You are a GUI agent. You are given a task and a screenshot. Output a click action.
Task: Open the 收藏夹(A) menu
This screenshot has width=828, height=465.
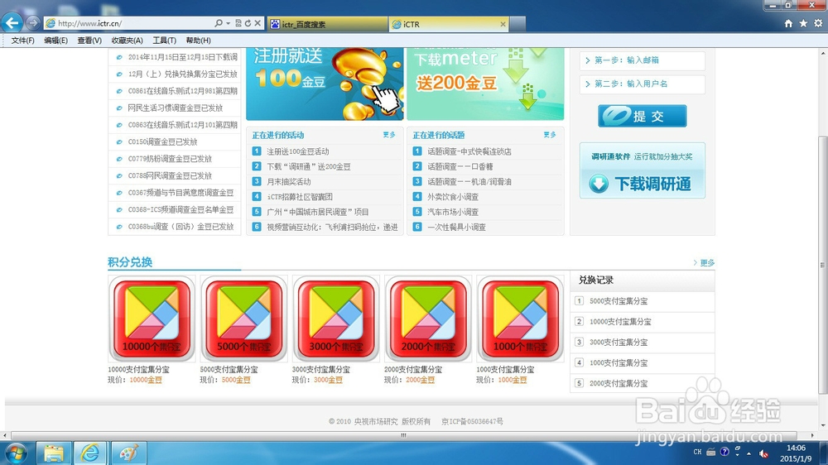pyautogui.click(x=127, y=41)
